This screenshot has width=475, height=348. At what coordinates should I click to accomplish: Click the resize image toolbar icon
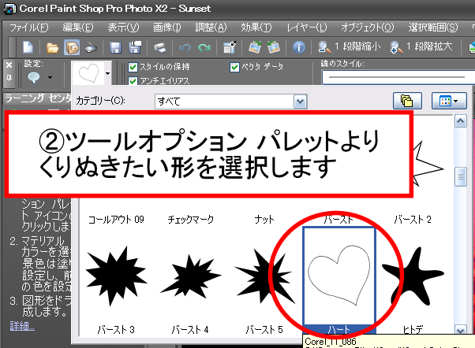[x=230, y=47]
